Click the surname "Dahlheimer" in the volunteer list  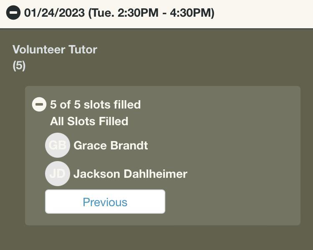(x=155, y=174)
